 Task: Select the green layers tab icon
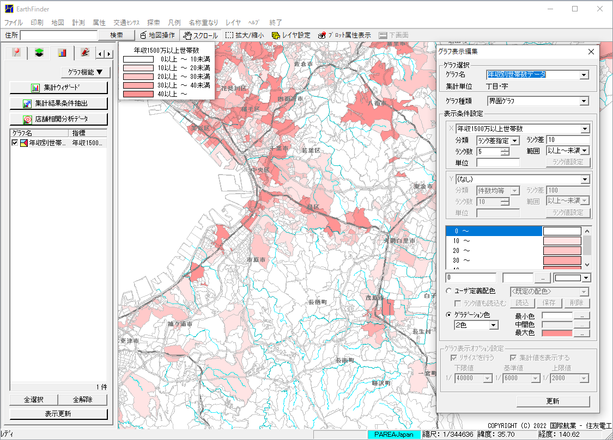(39, 52)
